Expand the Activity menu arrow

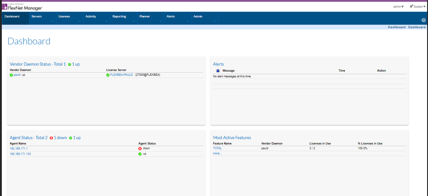106,21
